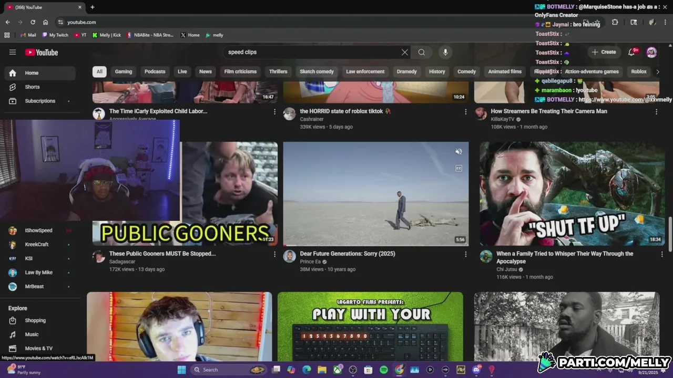Open options for 'How Streamers Be Treating' video

(x=656, y=111)
